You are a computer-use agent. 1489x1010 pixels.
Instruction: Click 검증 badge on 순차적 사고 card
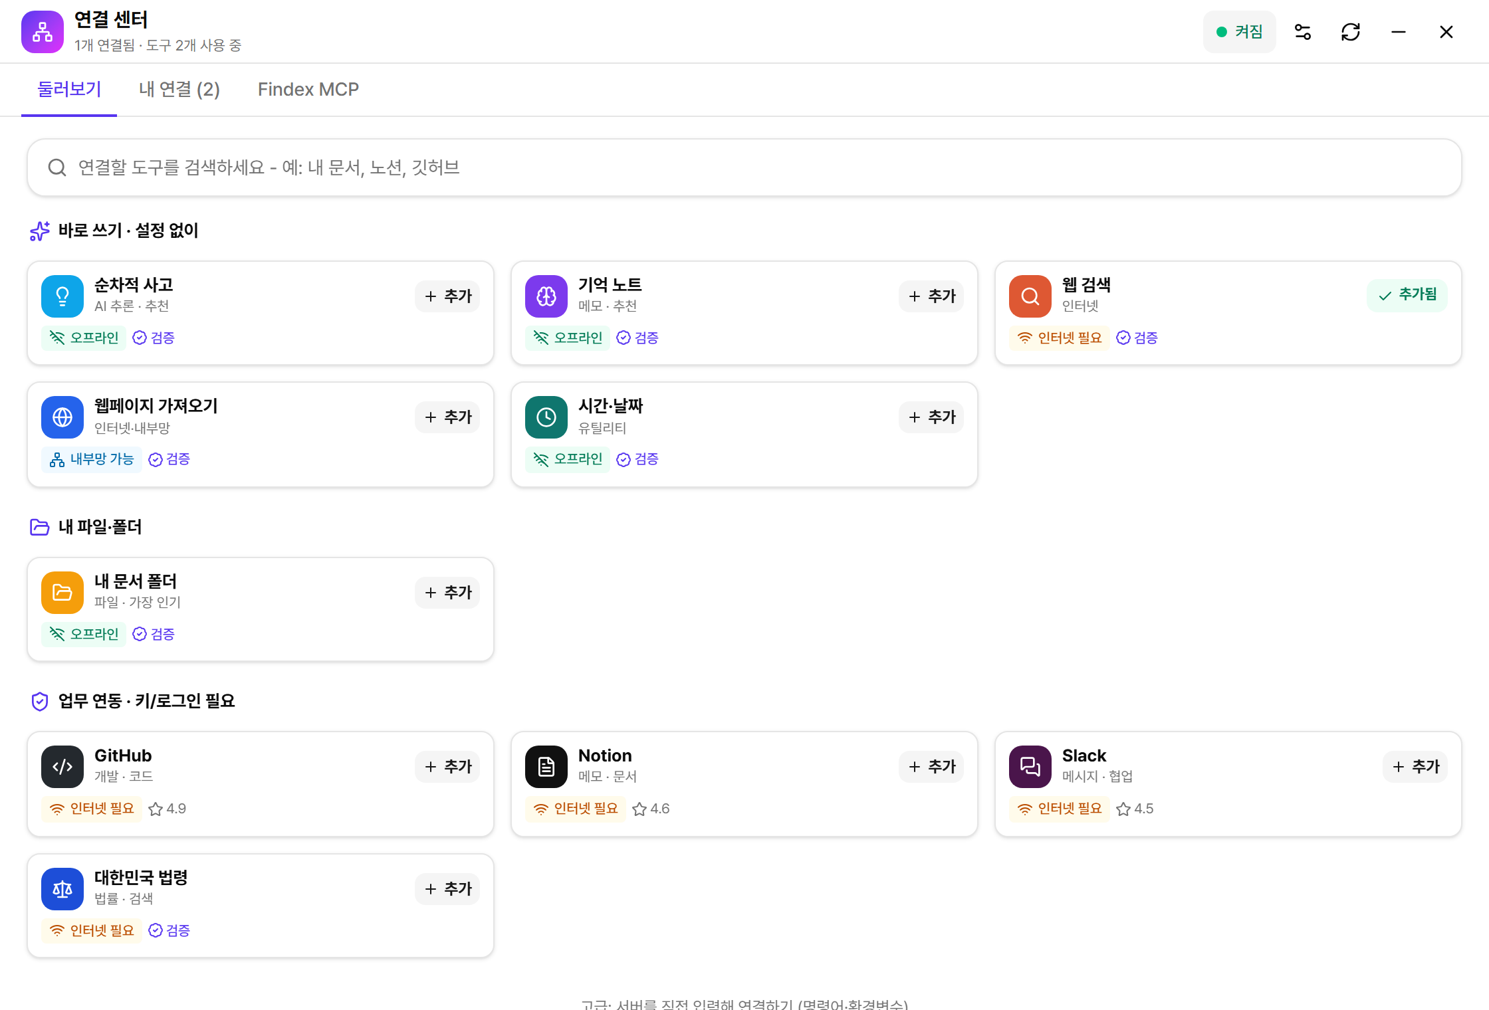[x=154, y=338]
